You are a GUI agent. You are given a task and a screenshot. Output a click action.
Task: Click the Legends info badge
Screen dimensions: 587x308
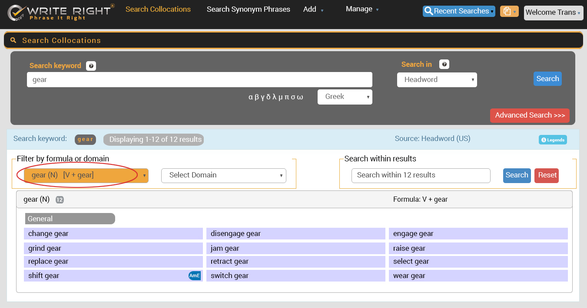click(x=553, y=140)
